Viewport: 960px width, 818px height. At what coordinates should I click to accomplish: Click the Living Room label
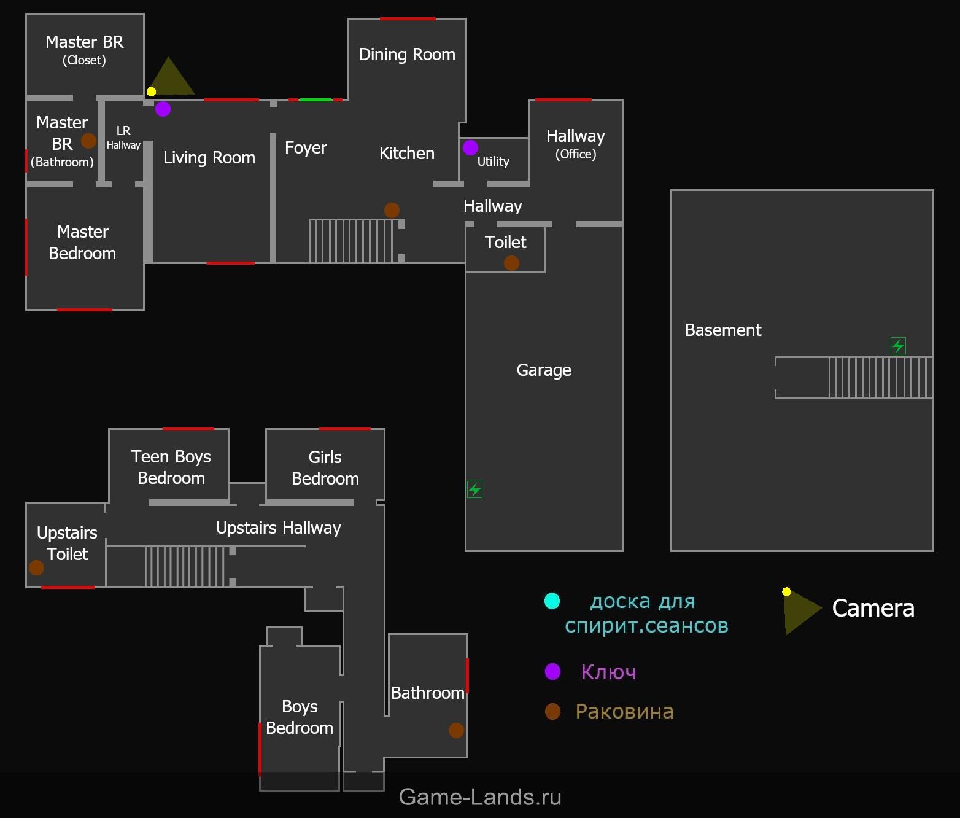(x=209, y=158)
